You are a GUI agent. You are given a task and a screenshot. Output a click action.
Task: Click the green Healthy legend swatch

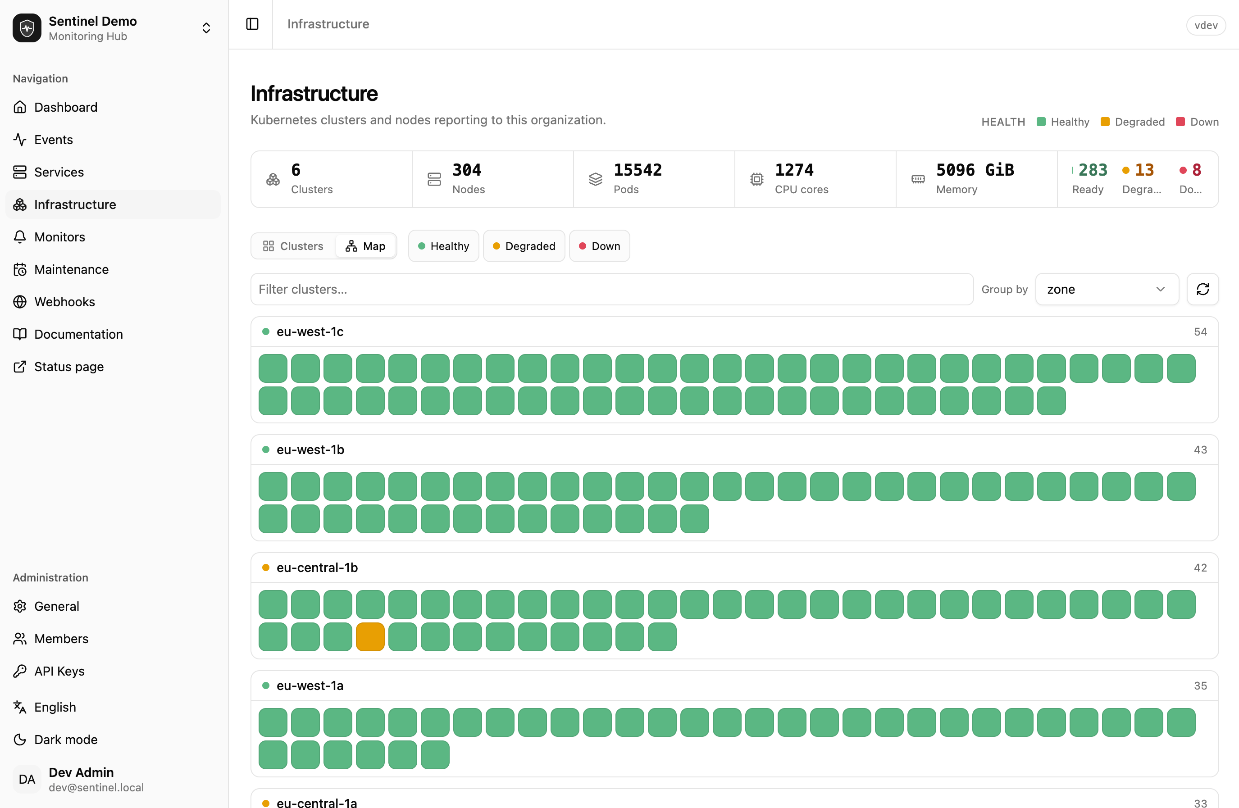(x=1041, y=122)
